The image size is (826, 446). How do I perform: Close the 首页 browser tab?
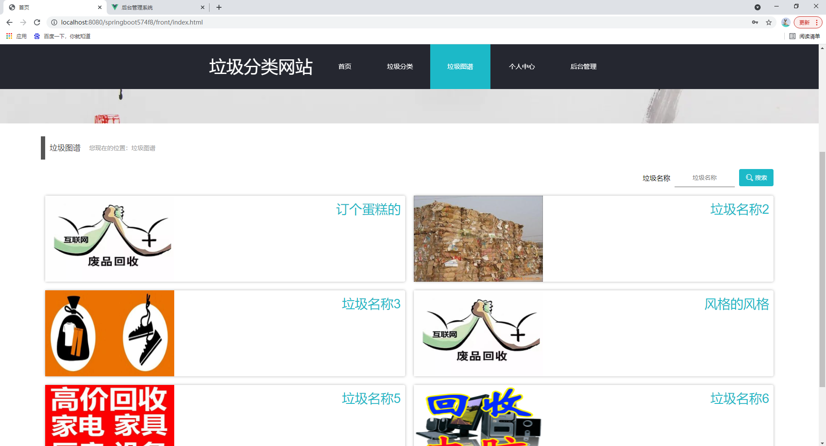[x=100, y=7]
